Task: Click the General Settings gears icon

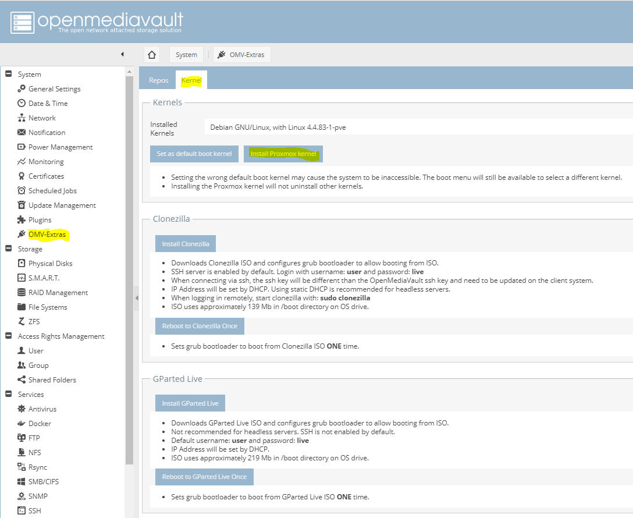Action: (22, 88)
